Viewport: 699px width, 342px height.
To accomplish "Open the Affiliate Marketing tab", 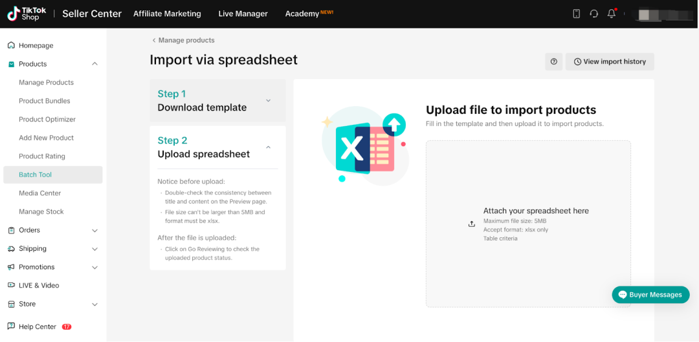I will 167,14.
